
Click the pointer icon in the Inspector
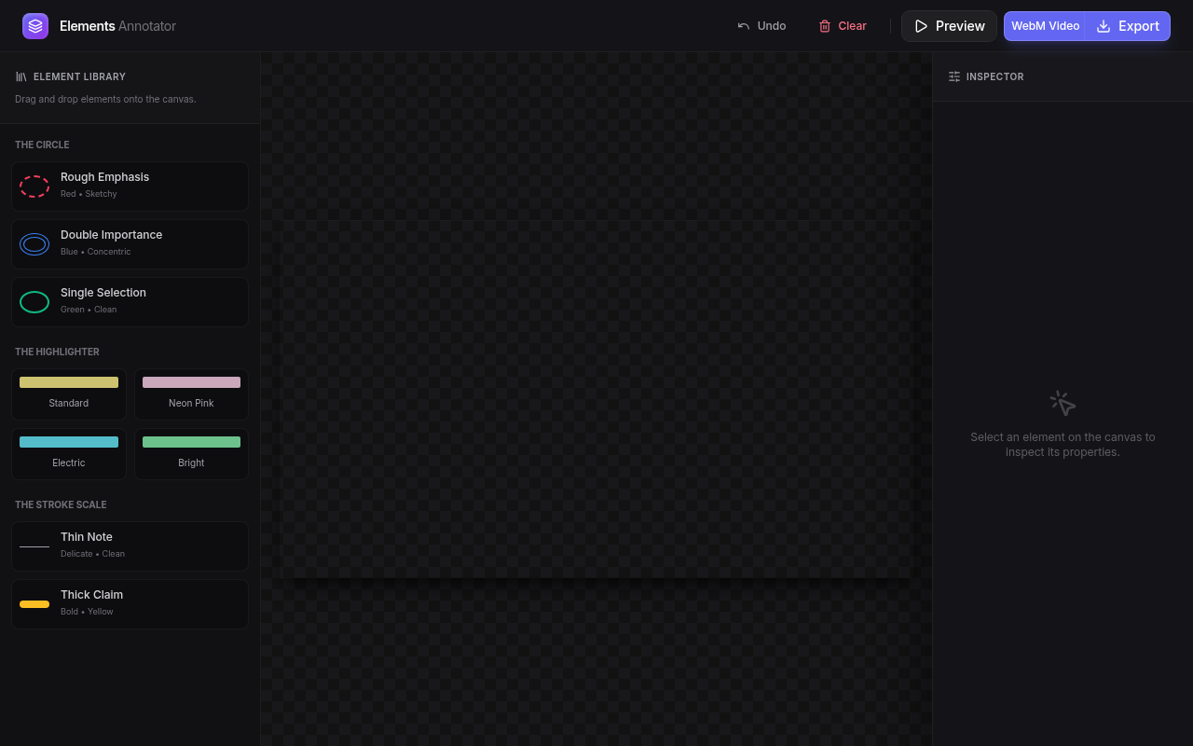[1063, 404]
